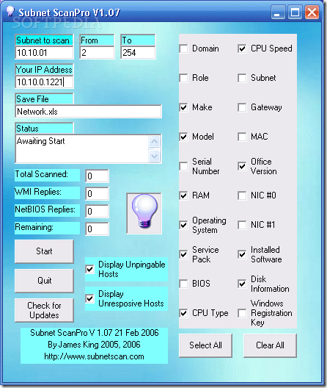
Task: Click the Clear All button
Action: point(270,345)
